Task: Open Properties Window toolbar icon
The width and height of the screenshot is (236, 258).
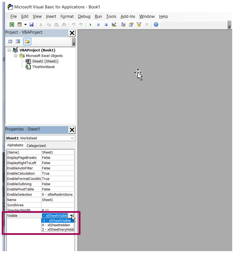Action: (131, 24)
